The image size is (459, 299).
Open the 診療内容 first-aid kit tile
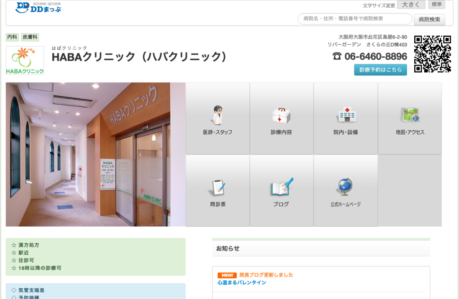coord(281,118)
